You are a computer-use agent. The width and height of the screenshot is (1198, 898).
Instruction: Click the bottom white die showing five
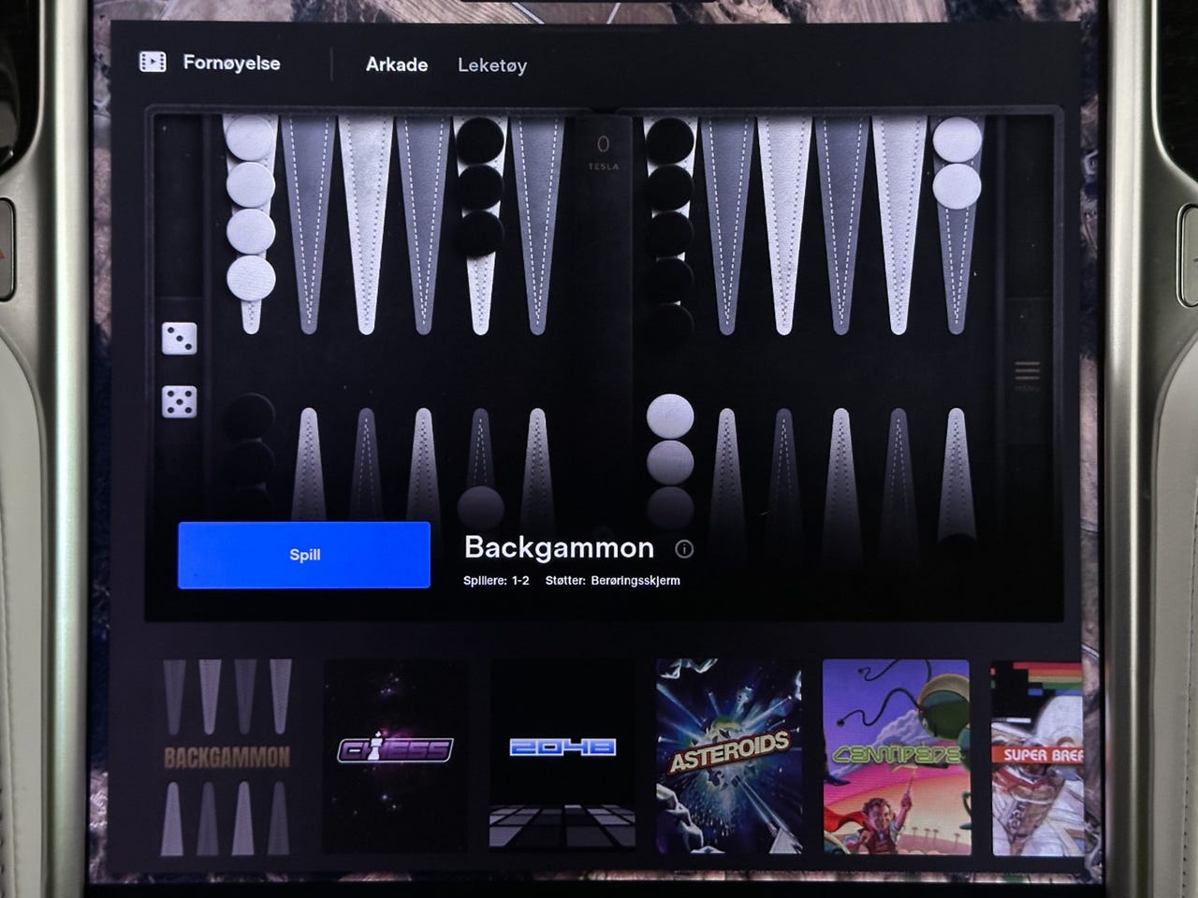[x=179, y=402]
